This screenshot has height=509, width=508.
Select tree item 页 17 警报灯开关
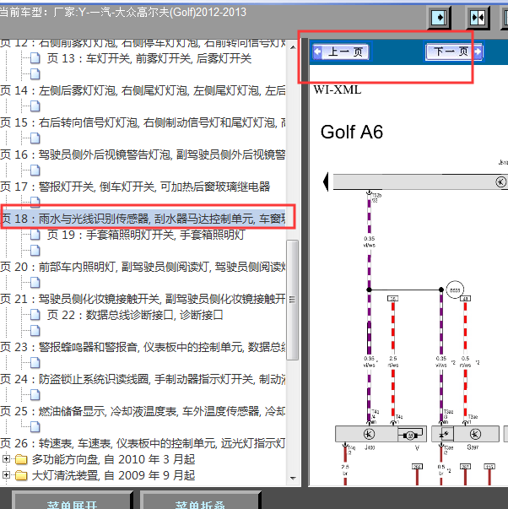pyautogui.click(x=135, y=187)
